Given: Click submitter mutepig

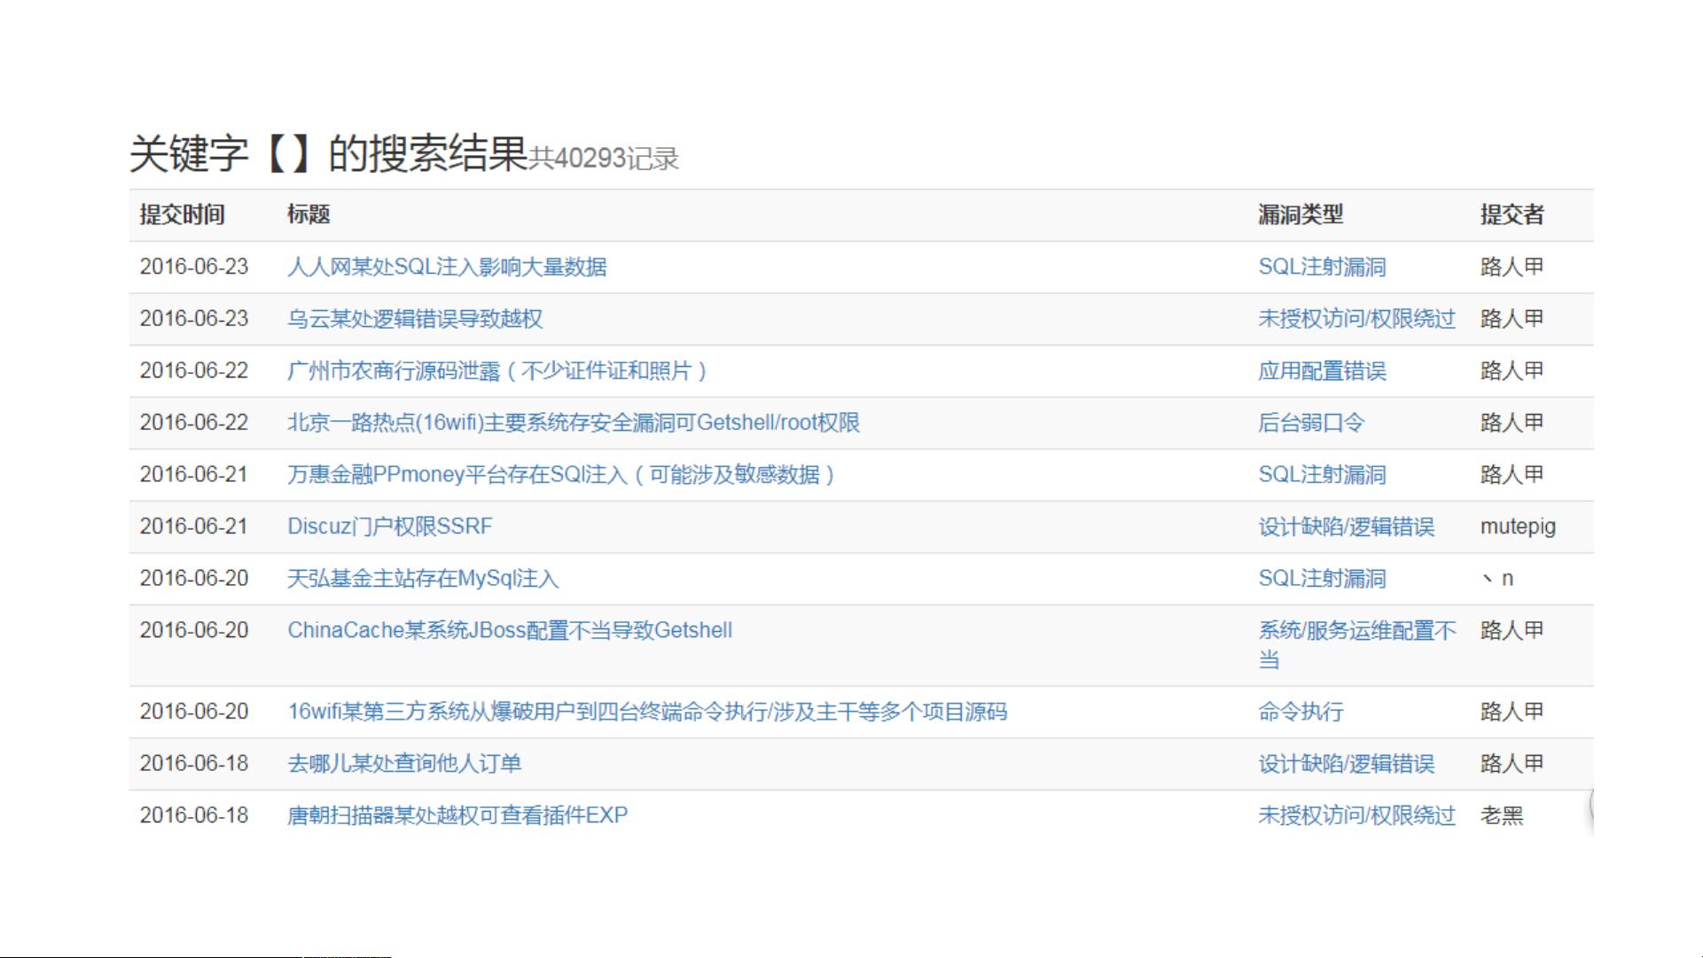Looking at the screenshot, I should pyautogui.click(x=1518, y=526).
